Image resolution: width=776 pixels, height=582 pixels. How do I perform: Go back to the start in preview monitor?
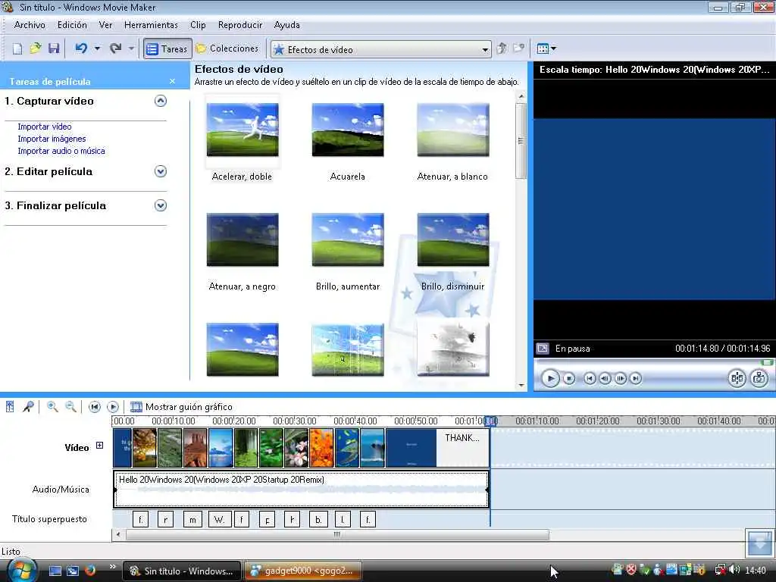coord(590,379)
